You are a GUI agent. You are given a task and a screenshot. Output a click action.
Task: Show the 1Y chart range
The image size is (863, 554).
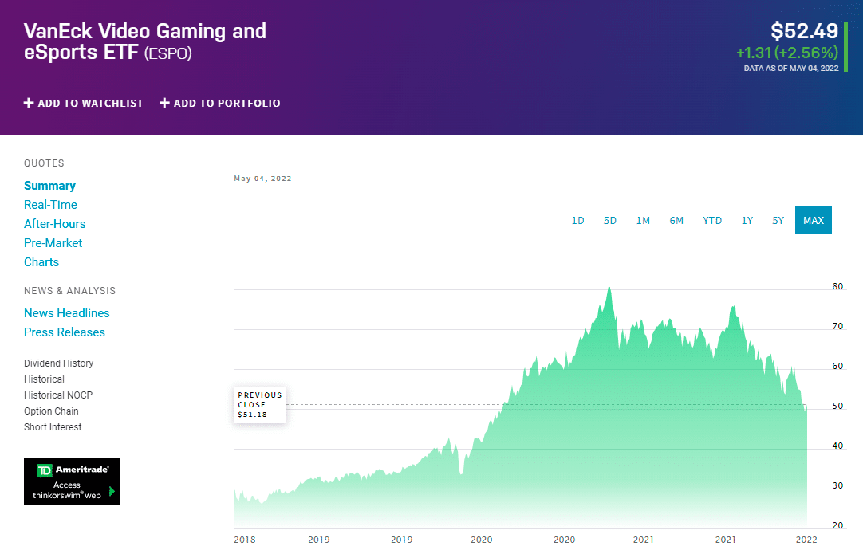pos(747,221)
